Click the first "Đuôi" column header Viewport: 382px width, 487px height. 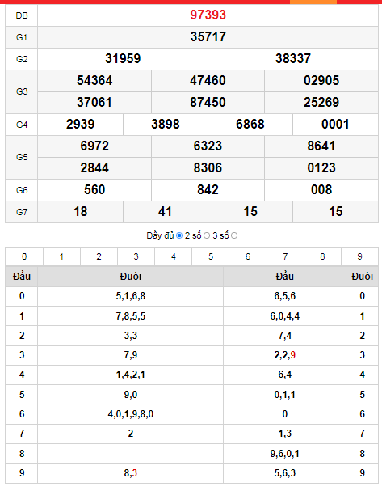(131, 276)
